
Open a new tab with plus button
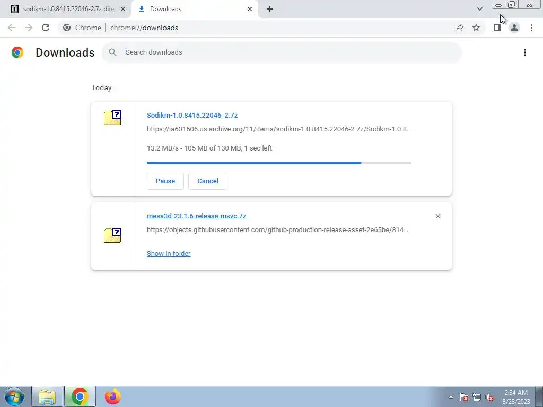270,9
